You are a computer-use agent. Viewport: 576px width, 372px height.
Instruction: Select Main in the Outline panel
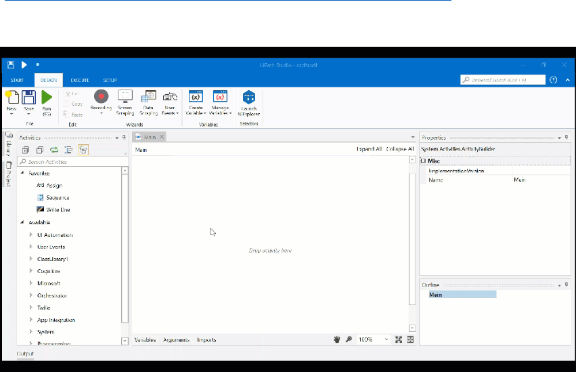(463, 295)
